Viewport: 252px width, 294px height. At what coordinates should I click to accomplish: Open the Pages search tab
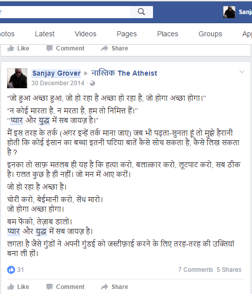click(x=127, y=34)
